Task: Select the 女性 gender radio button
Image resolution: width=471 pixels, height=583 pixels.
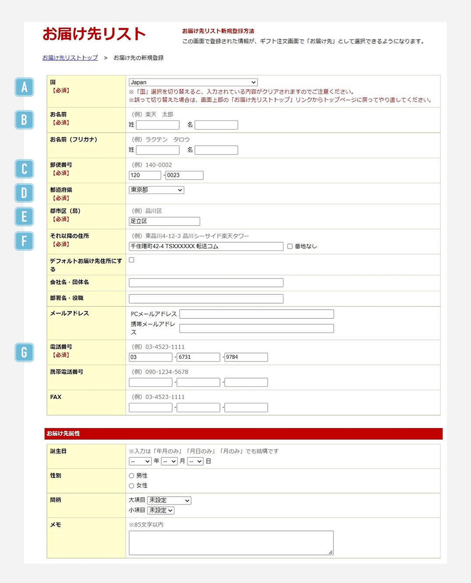Action: click(131, 485)
